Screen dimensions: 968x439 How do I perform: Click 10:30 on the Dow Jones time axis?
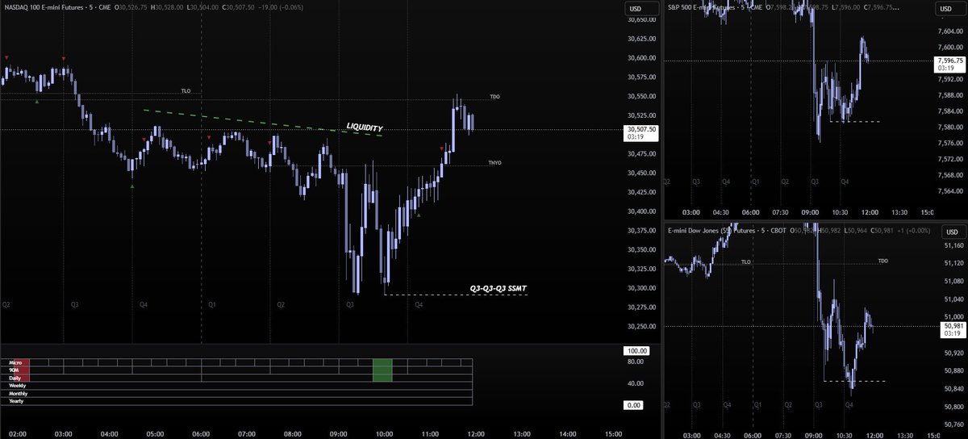click(x=844, y=434)
